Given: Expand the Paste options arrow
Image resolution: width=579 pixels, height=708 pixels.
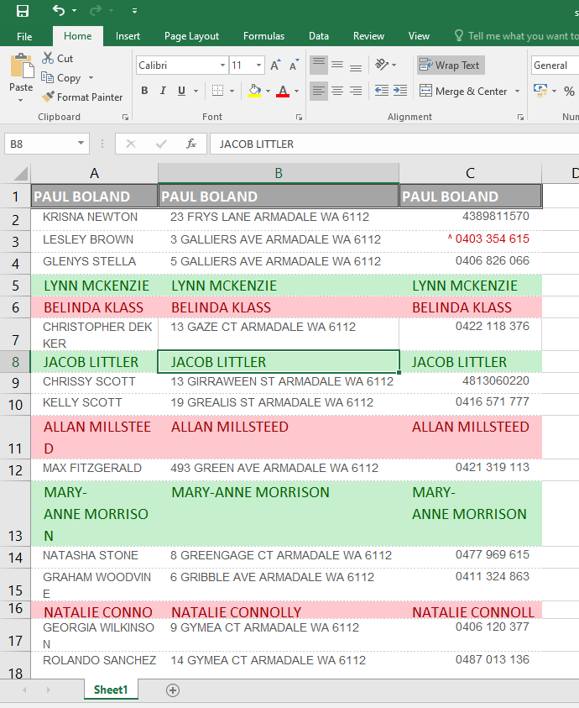Looking at the screenshot, I should click(21, 100).
